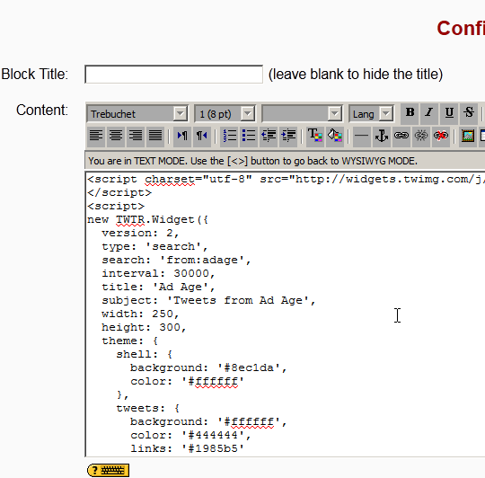Insert horizontal rule
Screen dimensions: 485x478
coord(362,137)
